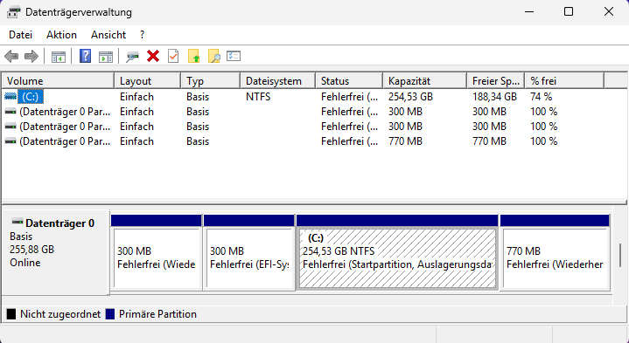This screenshot has width=629, height=343.
Task: Open the Datei menu
Action: tap(20, 35)
